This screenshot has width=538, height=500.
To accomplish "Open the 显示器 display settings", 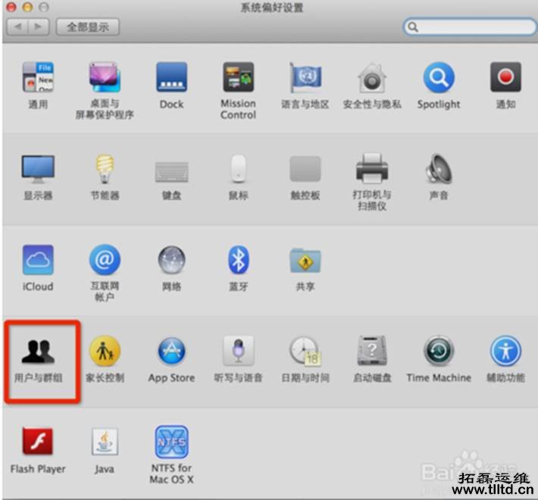I will [38, 169].
